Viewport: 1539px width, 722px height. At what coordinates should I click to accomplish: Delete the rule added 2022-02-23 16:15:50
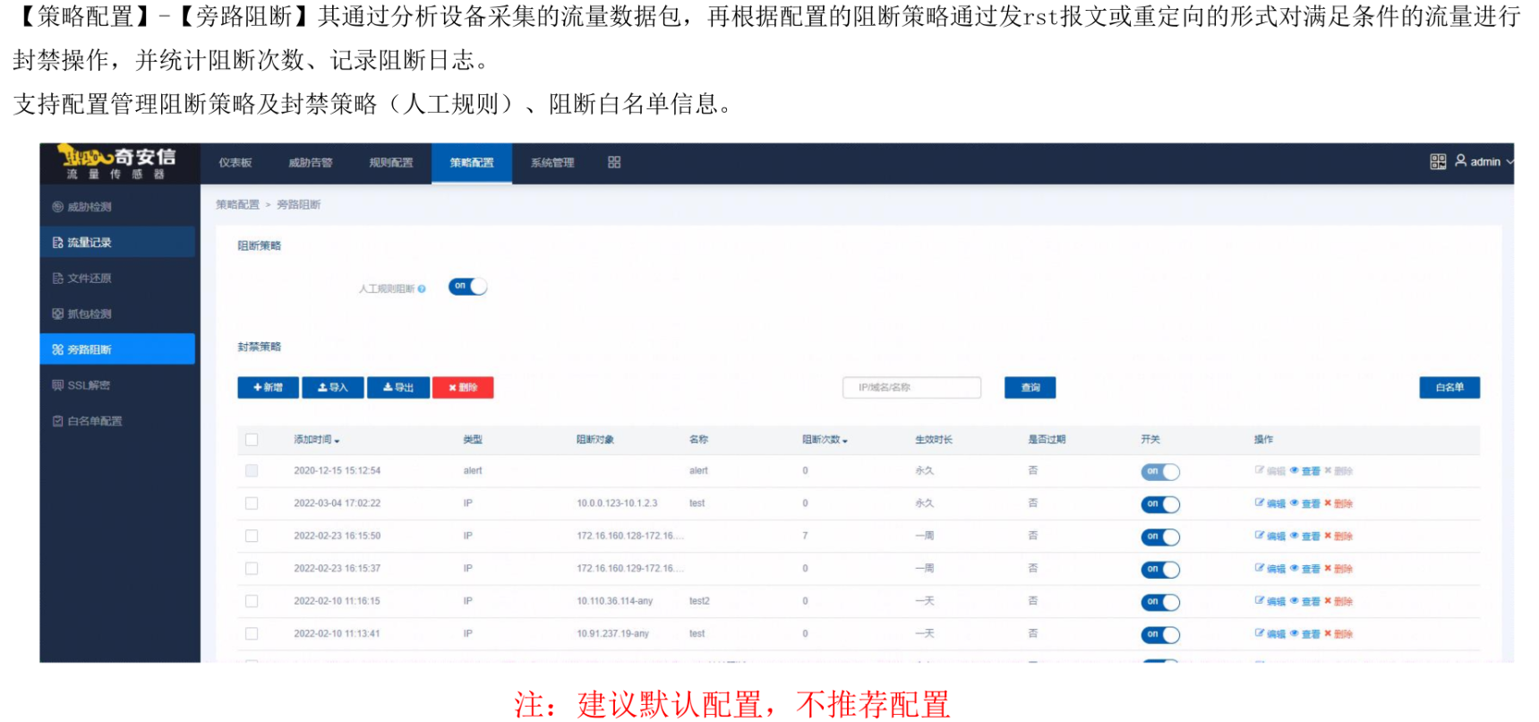click(x=1338, y=536)
